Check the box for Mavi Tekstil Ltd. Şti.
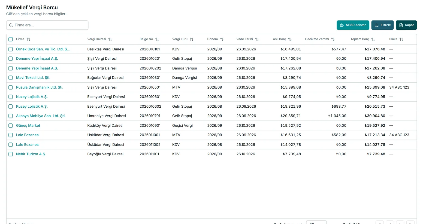The image size is (423, 224). tap(11, 78)
